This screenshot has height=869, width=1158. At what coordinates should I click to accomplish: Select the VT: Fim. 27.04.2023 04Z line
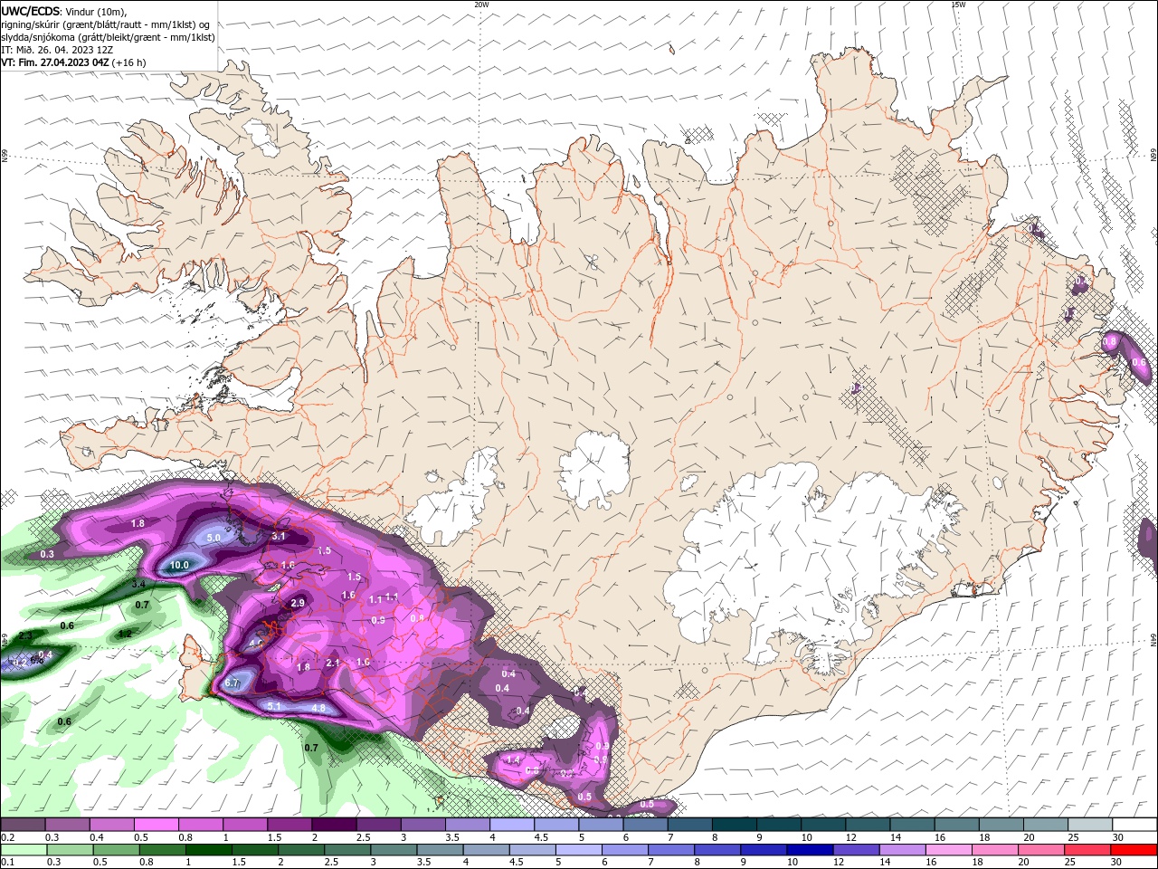[55, 62]
